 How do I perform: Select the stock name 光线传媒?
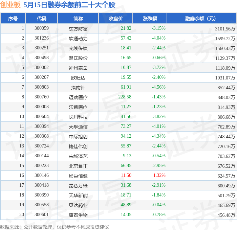78,48
